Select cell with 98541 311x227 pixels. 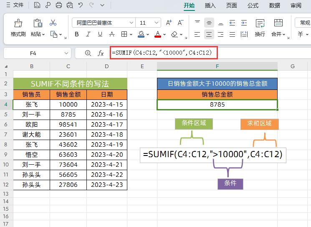tap(68, 125)
